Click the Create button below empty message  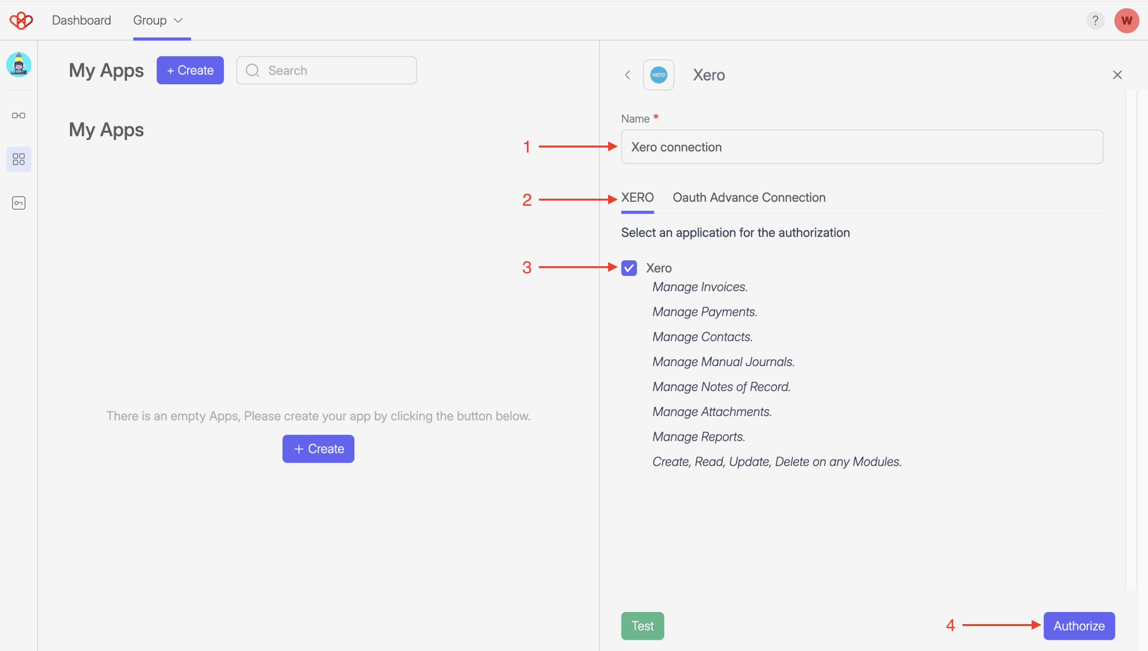[318, 448]
